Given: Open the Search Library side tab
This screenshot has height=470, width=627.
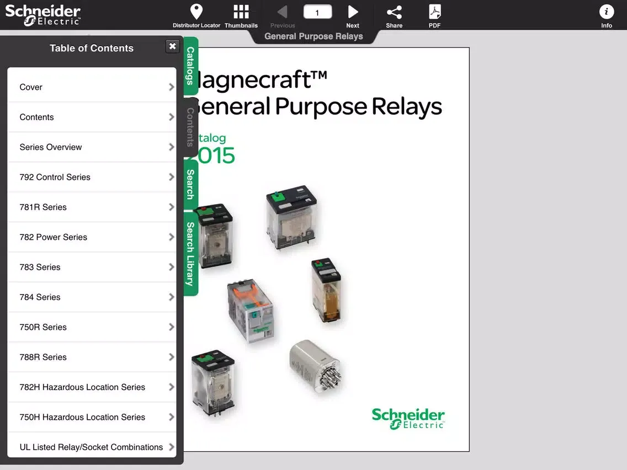Looking at the screenshot, I should point(191,254).
